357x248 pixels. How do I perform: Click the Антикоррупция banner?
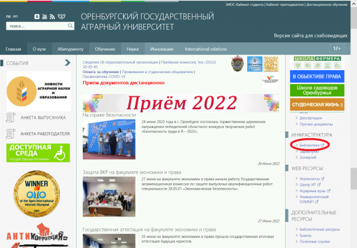point(37,236)
